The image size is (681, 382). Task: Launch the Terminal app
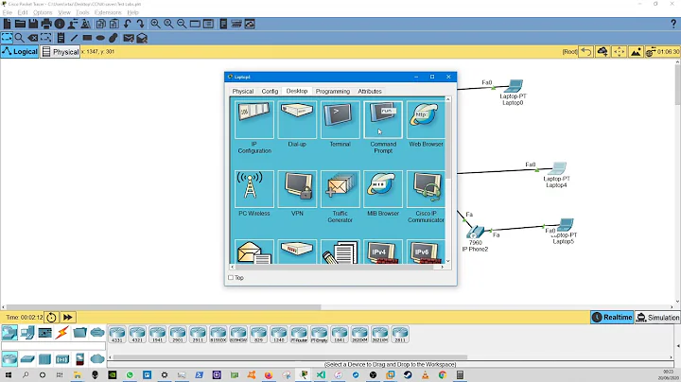pos(340,120)
